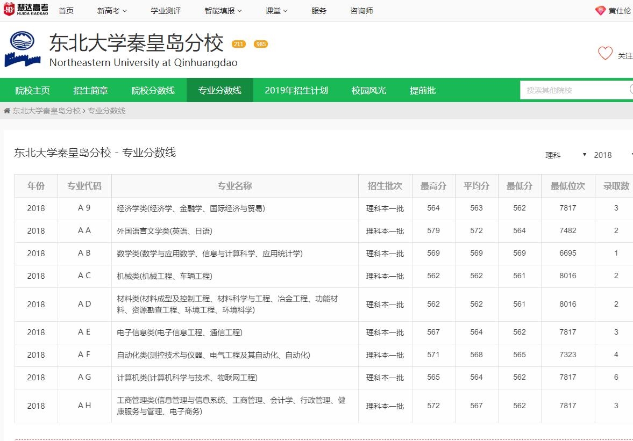The image size is (633, 441).
Task: Click the heart follow icon
Action: [x=605, y=53]
